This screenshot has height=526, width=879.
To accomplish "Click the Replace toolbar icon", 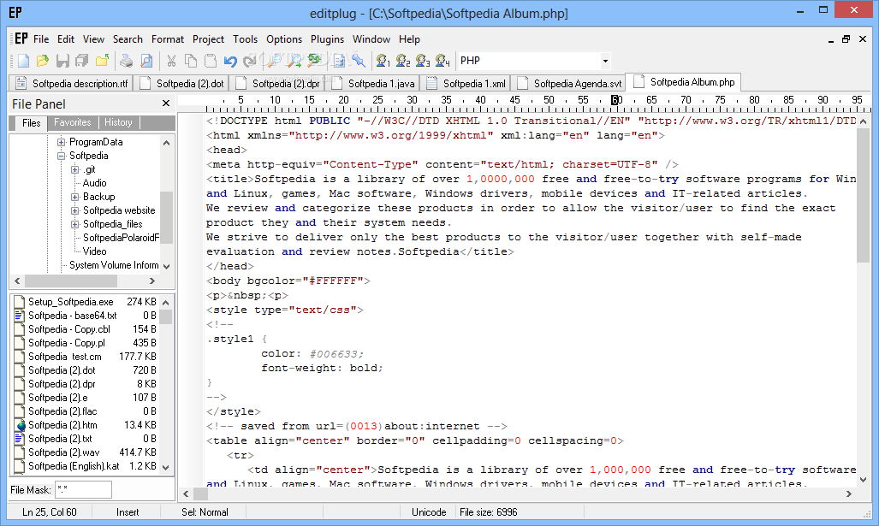I will 314,61.
